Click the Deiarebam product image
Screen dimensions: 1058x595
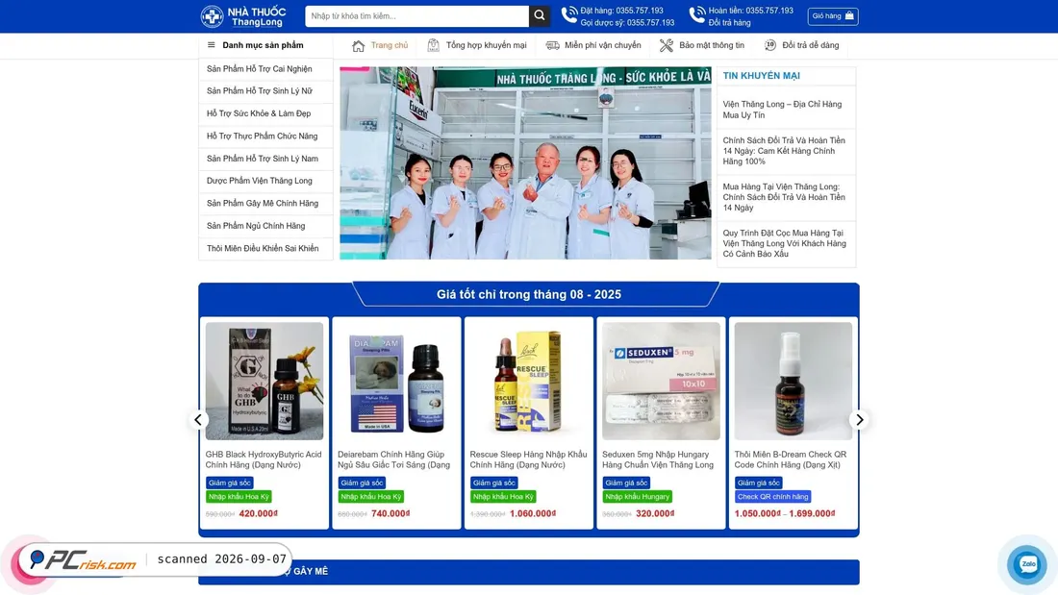pyautogui.click(x=396, y=382)
